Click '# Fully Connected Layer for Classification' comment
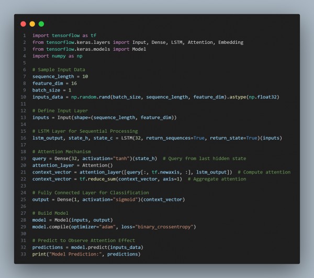Viewport: 314px width, 278px height. point(91,193)
